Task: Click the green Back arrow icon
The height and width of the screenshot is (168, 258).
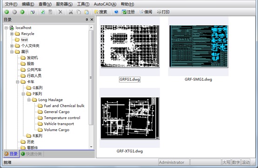Action: [x=7, y=12]
